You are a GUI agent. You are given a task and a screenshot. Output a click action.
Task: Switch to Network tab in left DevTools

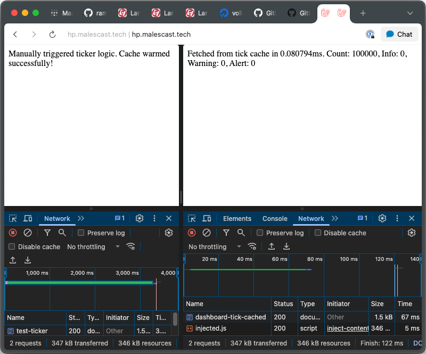57,219
